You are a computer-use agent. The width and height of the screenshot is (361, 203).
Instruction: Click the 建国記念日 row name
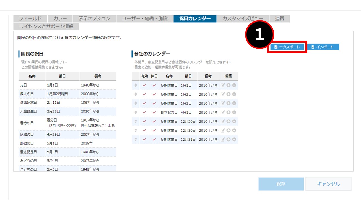pyautogui.click(x=28, y=103)
